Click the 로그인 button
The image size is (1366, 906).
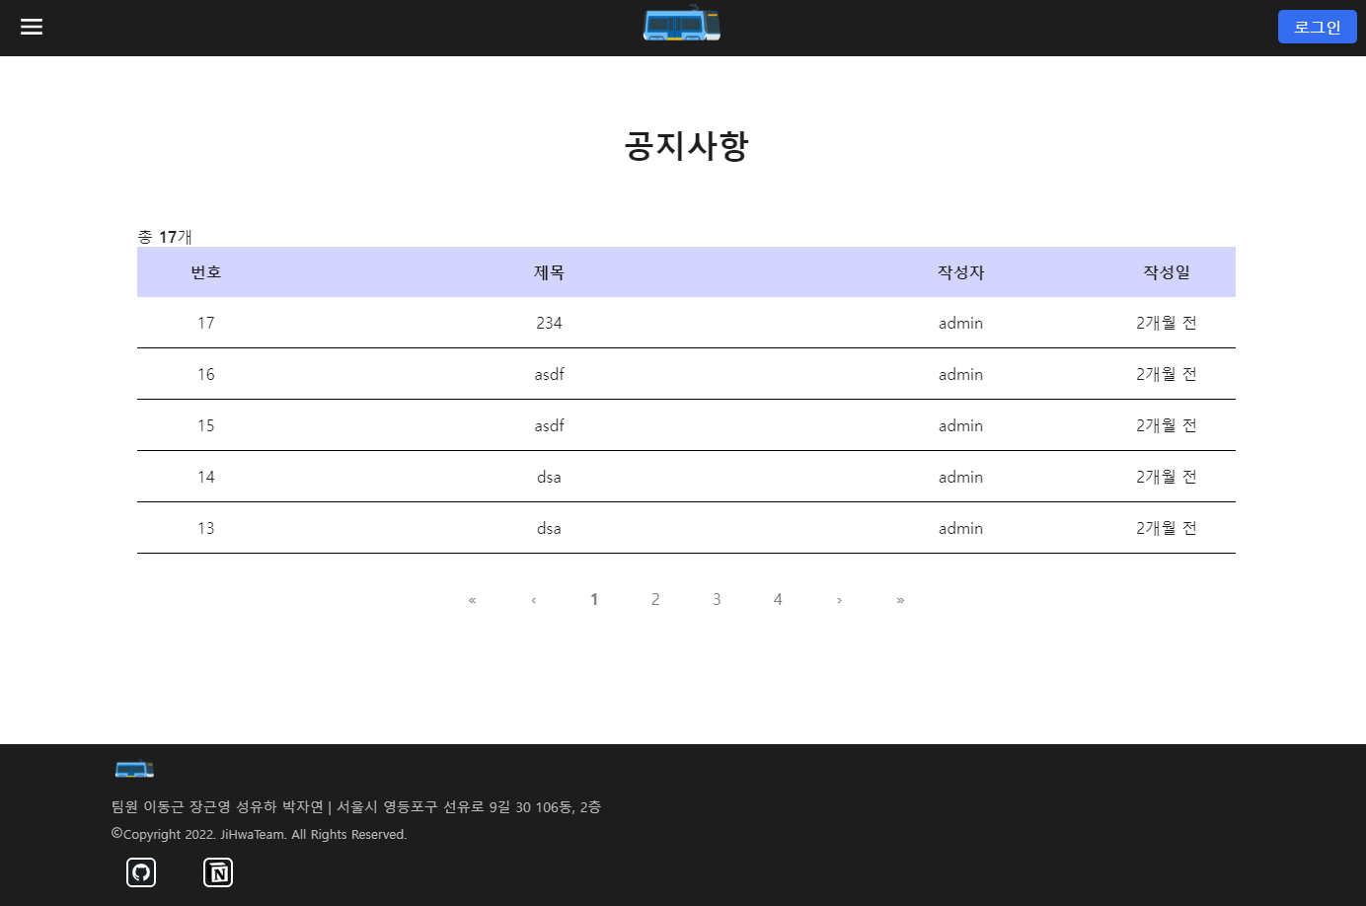tap(1317, 27)
